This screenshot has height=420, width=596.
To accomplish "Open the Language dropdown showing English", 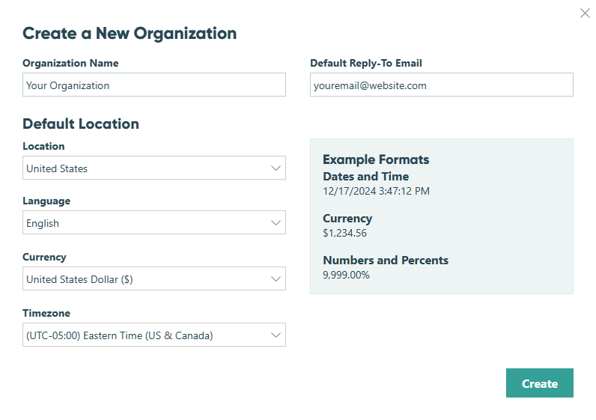I will 154,222.
